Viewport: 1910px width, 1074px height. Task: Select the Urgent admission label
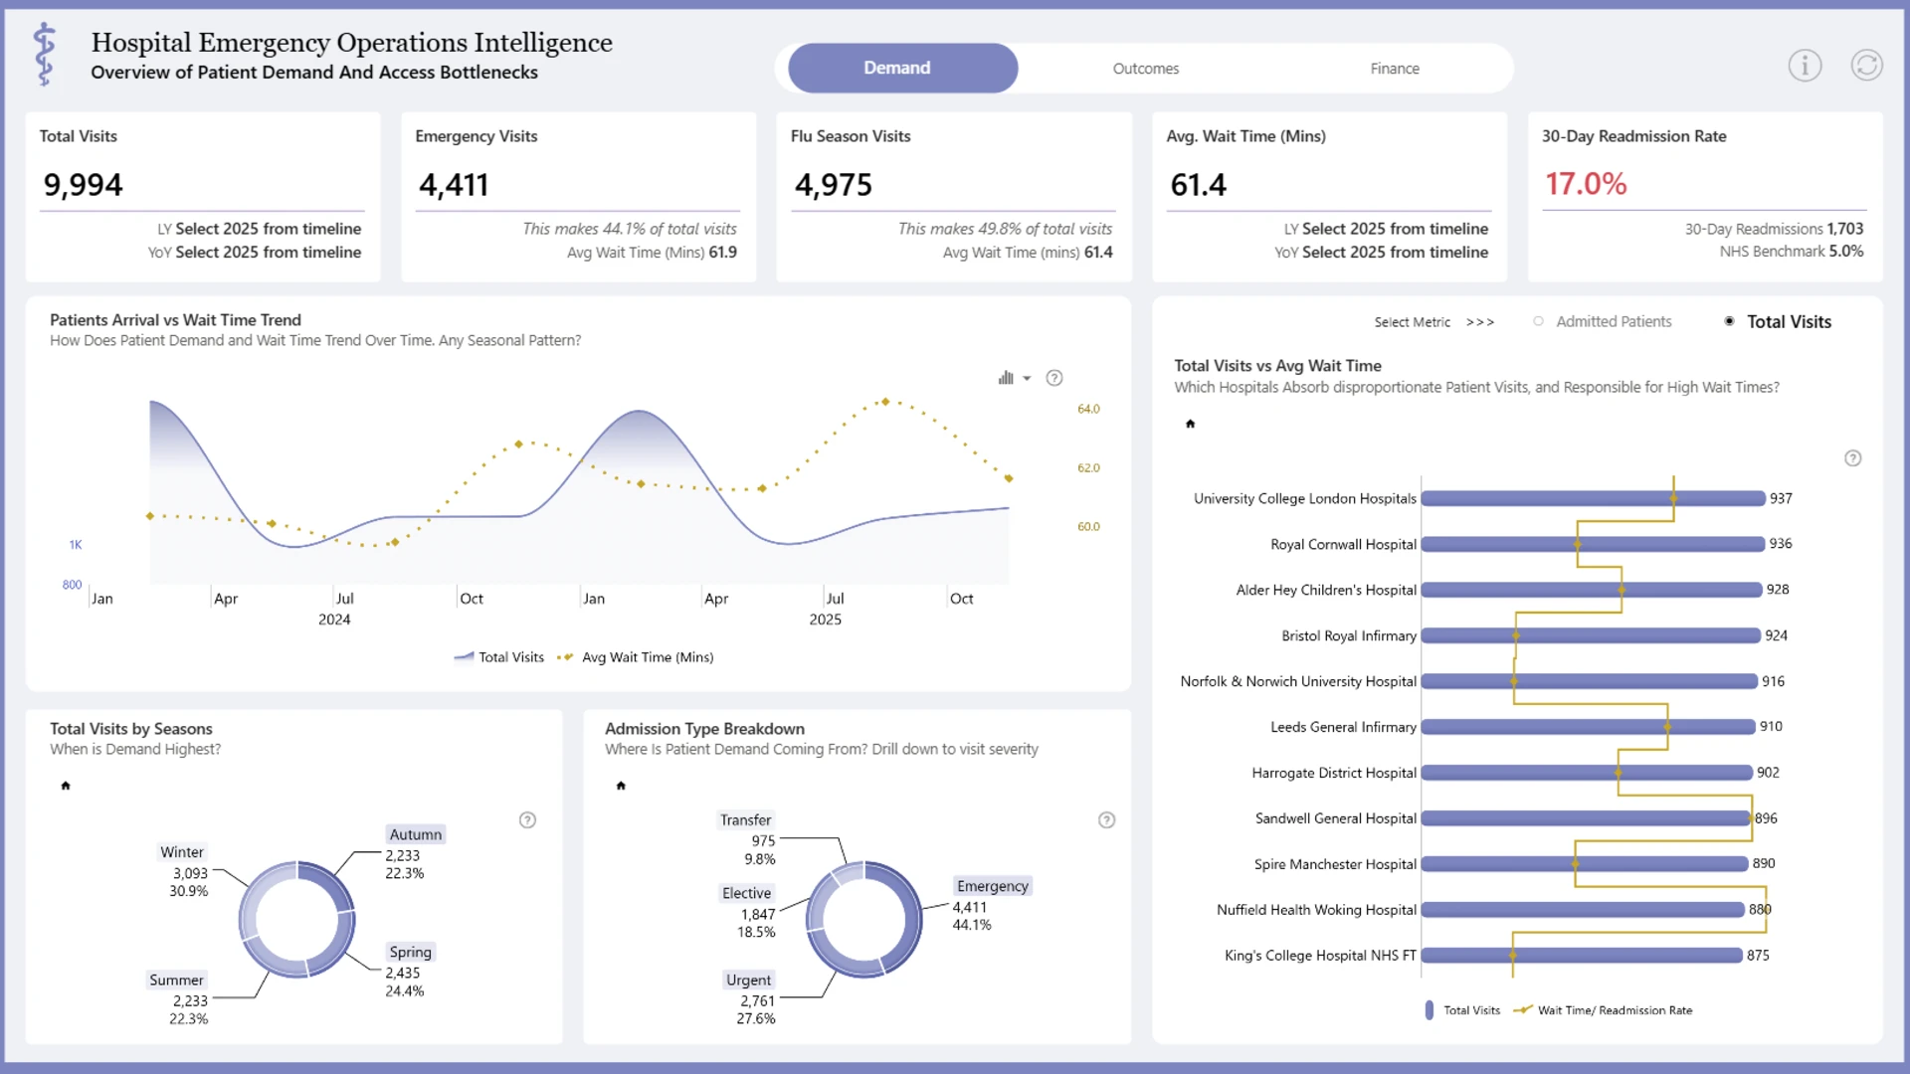pos(748,980)
